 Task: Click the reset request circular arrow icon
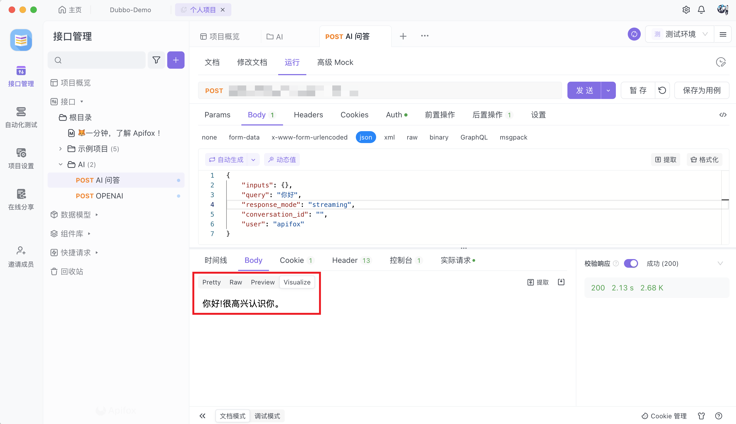click(662, 91)
